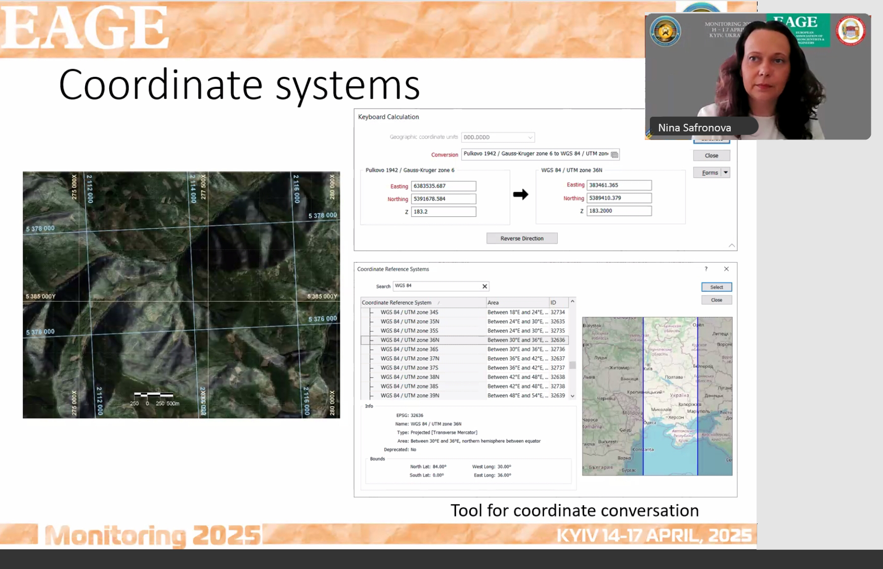Image resolution: width=883 pixels, height=569 pixels.
Task: Open the Forms button dropdown arrow
Action: click(x=726, y=173)
